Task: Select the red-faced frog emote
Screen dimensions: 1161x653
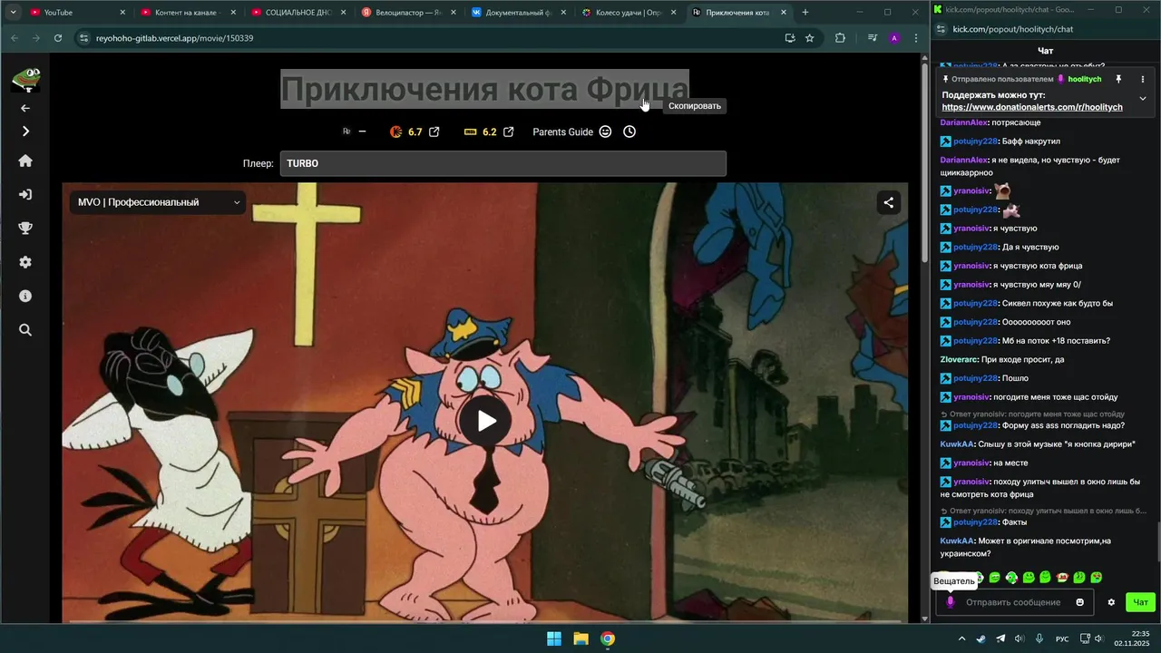Action: (1063, 577)
